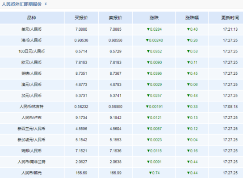Click buy price 0.90536 for HKD

(x=81, y=40)
